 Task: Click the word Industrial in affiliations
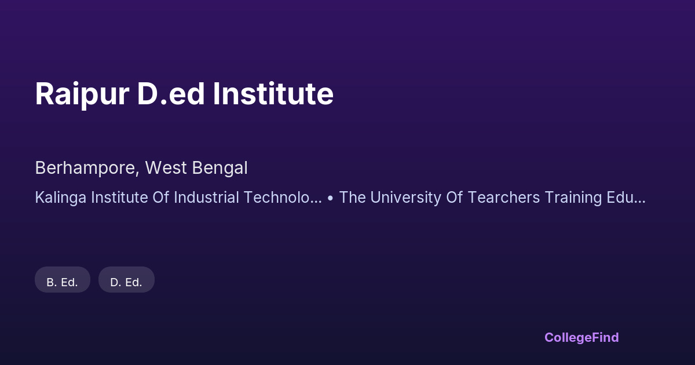click(202, 198)
